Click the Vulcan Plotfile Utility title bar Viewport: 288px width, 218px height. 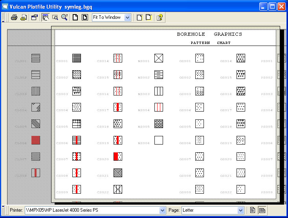tap(118, 6)
